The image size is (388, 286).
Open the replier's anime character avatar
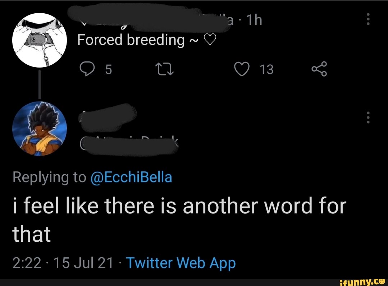click(x=40, y=129)
